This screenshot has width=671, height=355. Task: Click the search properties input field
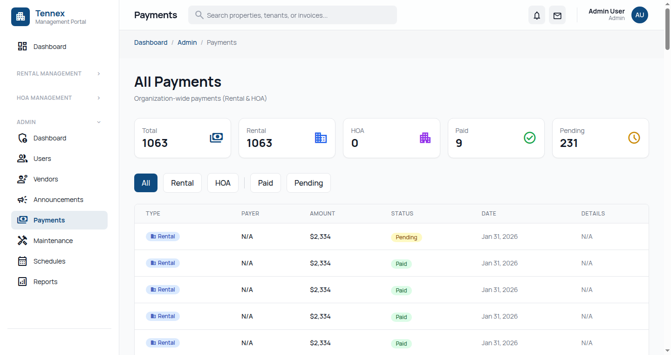[293, 15]
